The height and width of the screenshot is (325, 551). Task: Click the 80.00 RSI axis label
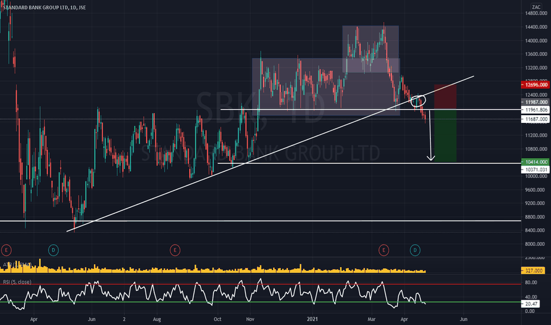point(531,282)
